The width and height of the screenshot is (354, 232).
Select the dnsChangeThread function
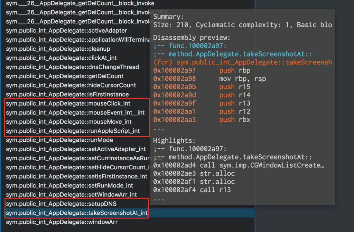pos(72,67)
